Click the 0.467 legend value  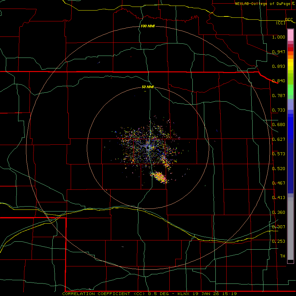point(279,183)
